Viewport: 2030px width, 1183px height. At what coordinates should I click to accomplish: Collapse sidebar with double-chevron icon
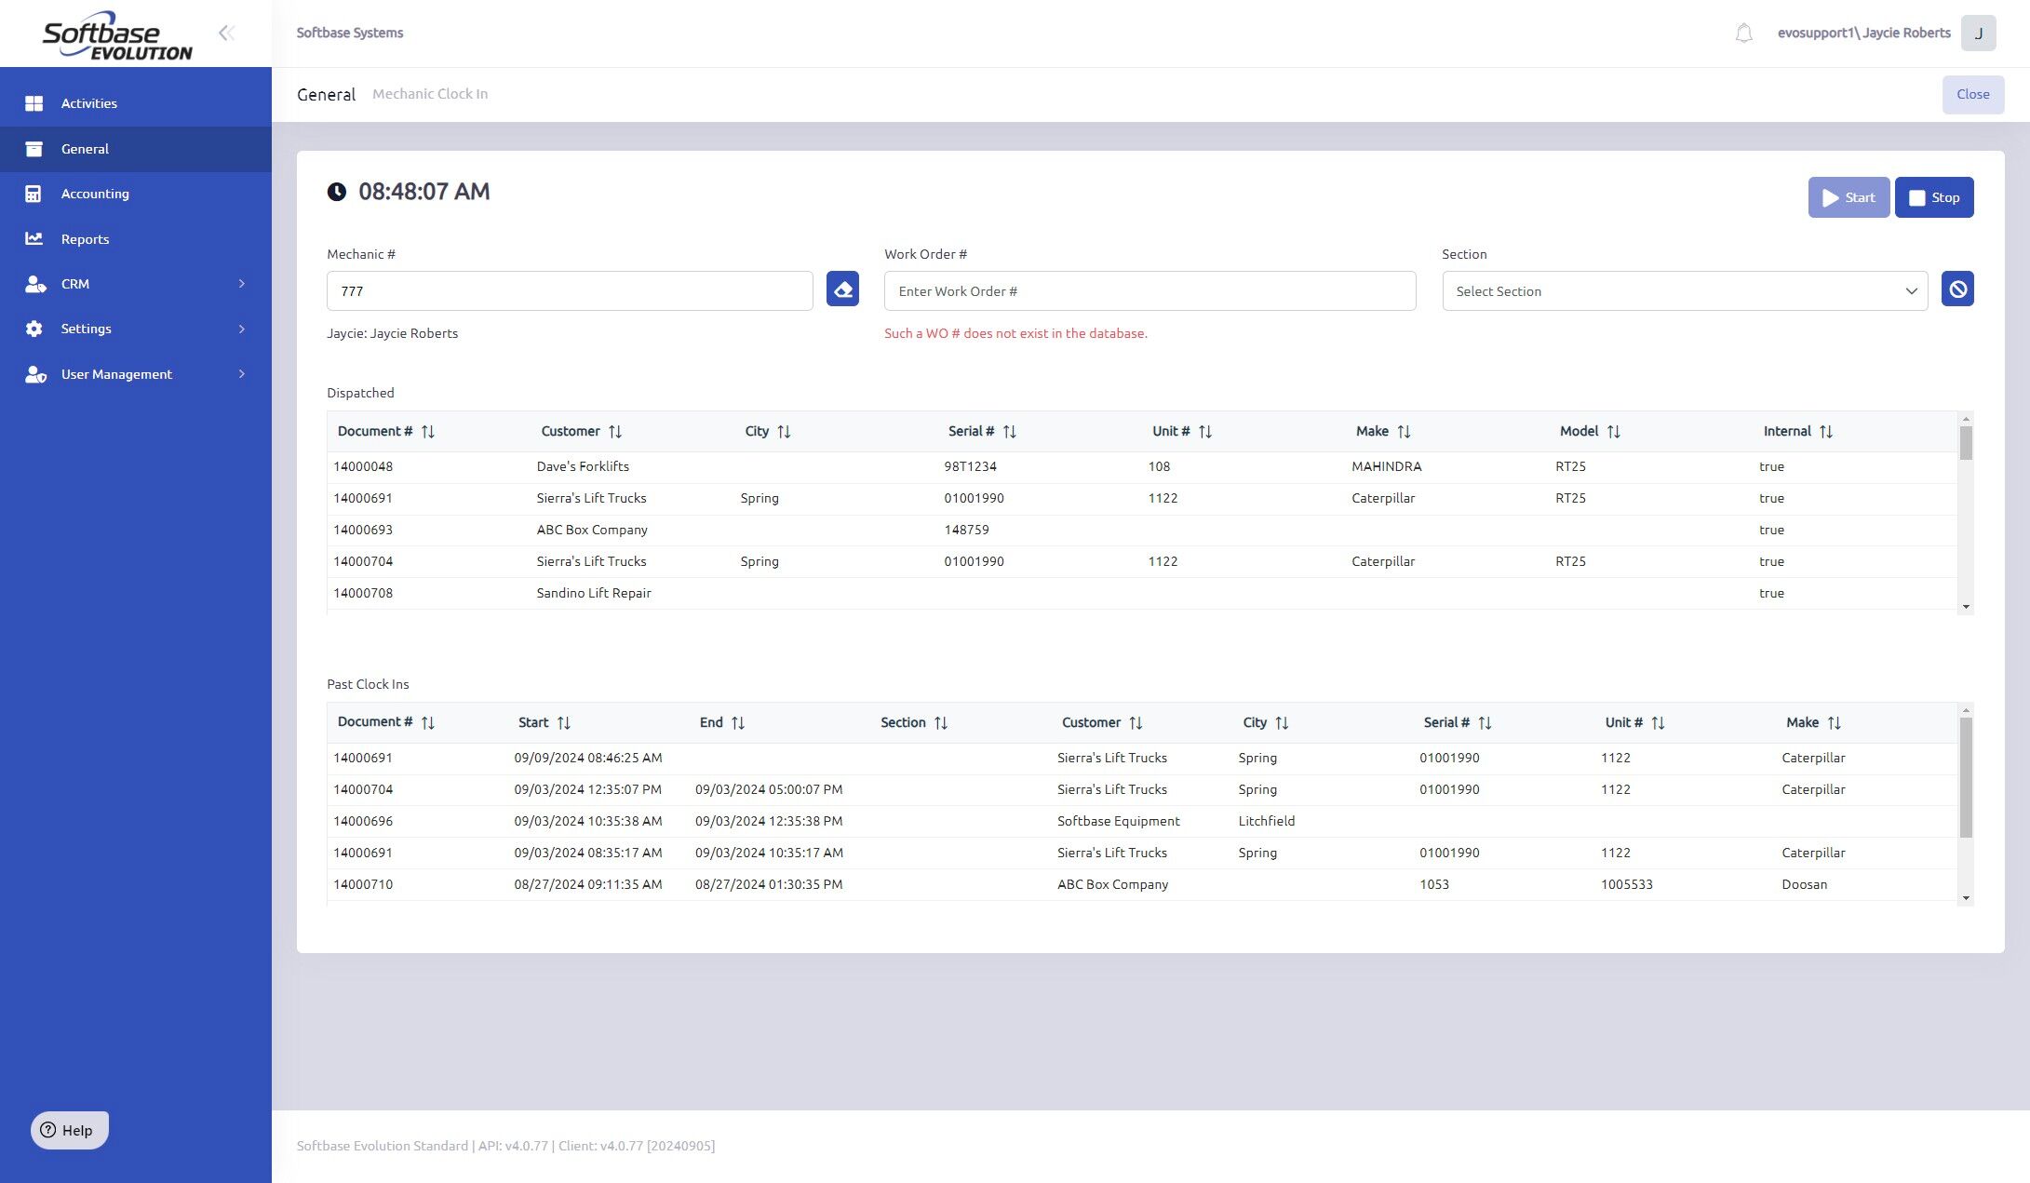click(x=226, y=34)
